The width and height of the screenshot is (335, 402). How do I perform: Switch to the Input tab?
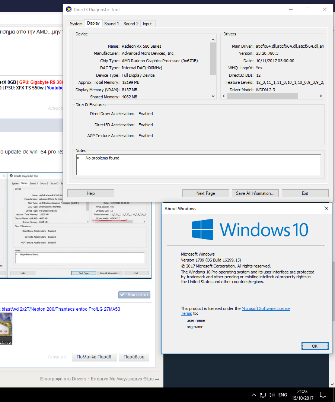pyautogui.click(x=147, y=24)
